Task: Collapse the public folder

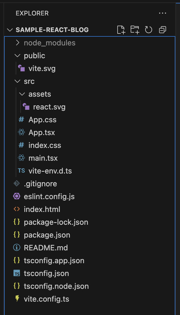Action: pos(18,56)
